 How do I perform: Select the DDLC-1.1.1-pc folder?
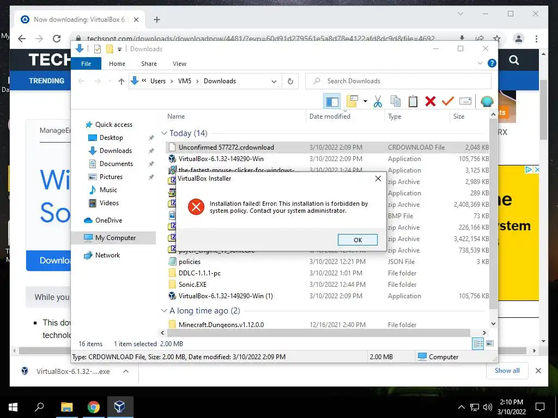(x=327, y=273)
